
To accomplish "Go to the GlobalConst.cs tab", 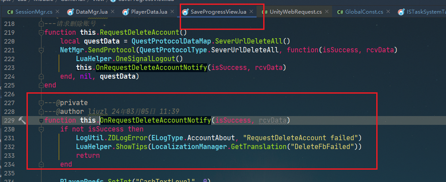I will 364,12.
